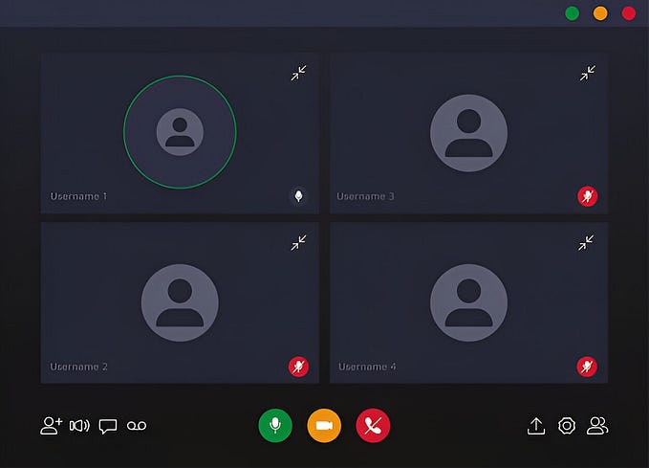Screen dimensions: 649x468
Task: Click Username 1 active microphone icon
Action: tap(298, 196)
